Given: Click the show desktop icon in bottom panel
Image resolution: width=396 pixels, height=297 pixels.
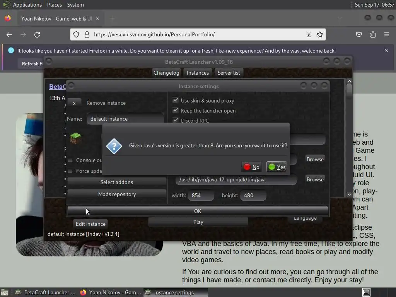Looking at the screenshot, I should (5, 292).
